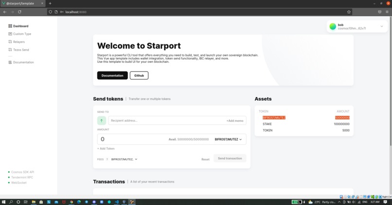Open the notification center icon
This screenshot has height=205, width=392.
coord(385,202)
